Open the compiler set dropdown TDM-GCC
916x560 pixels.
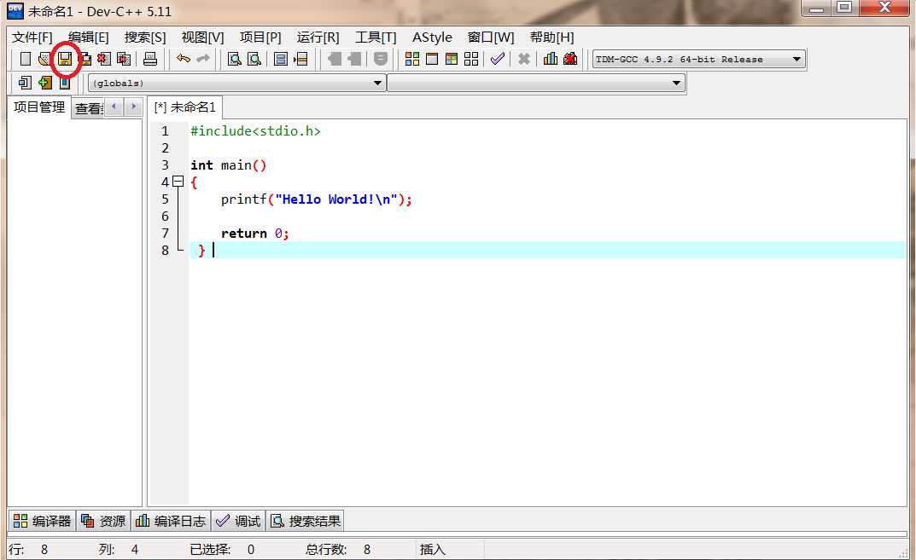(698, 59)
